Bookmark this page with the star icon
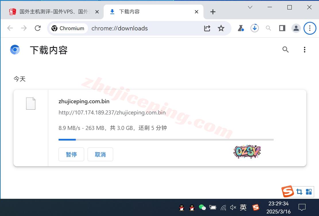The height and width of the screenshot is (216, 319). [221, 28]
